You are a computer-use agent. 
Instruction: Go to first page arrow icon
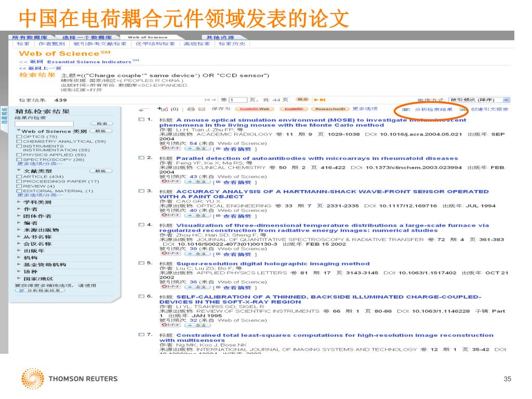pos(207,100)
